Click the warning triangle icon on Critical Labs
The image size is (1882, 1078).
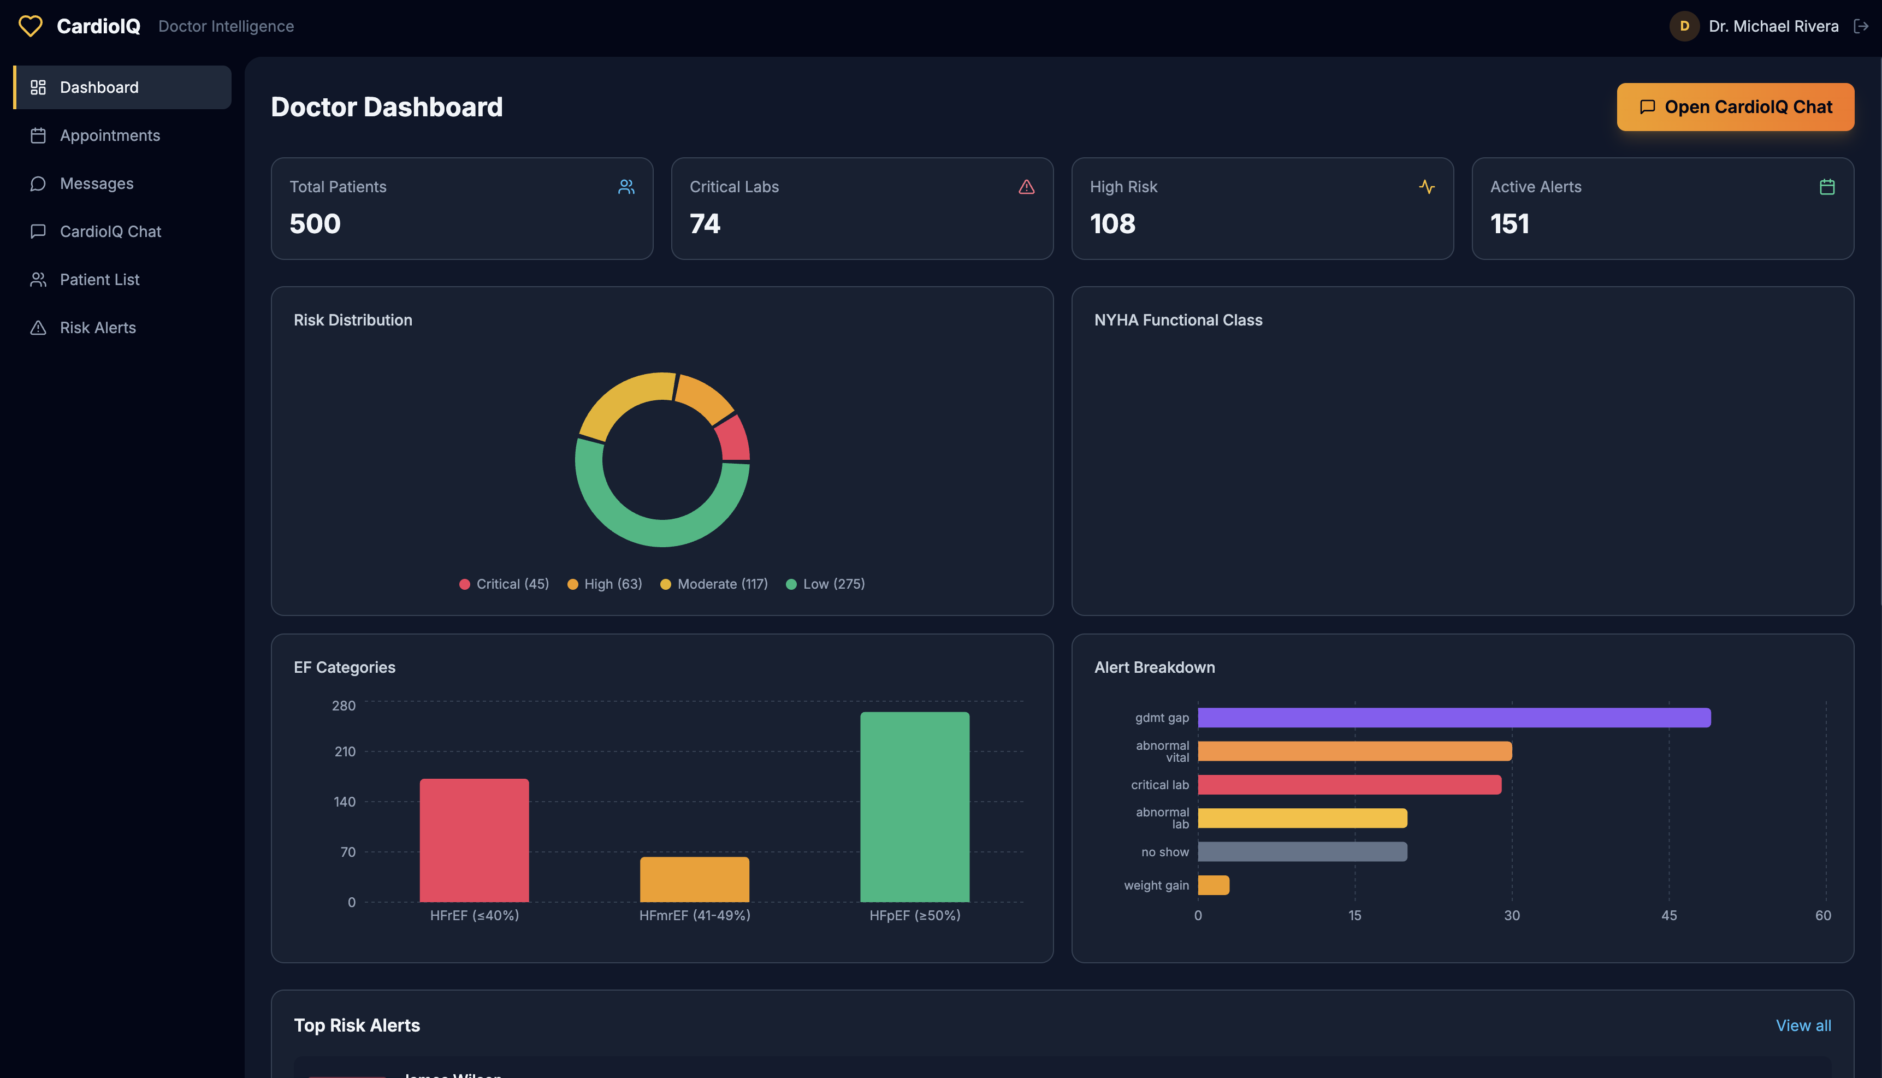[x=1026, y=187]
